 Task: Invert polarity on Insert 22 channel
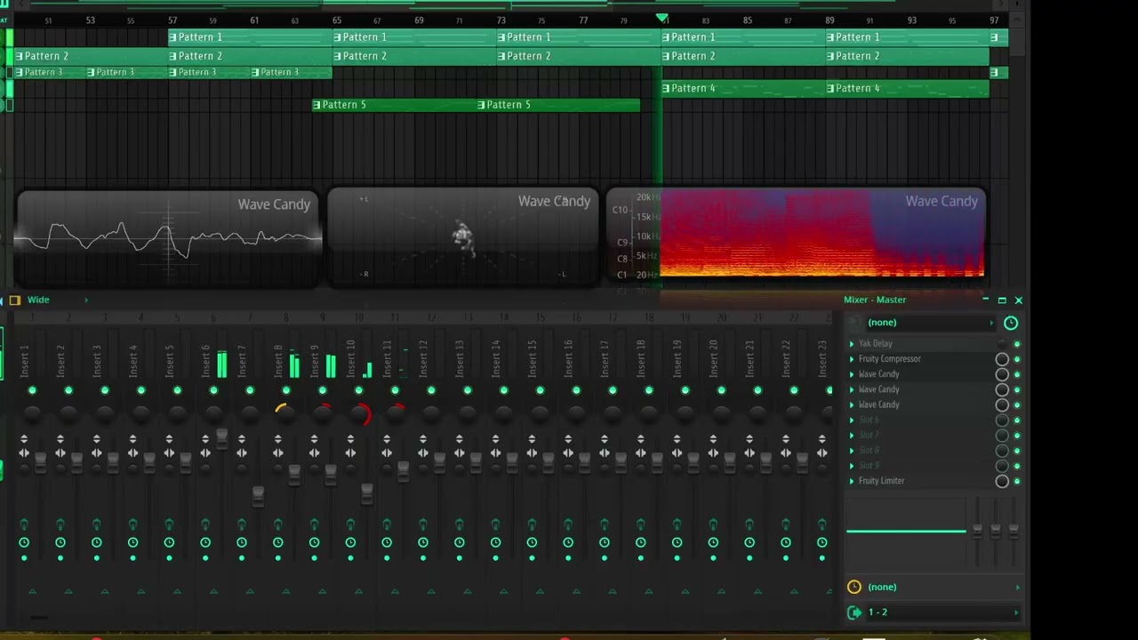click(x=785, y=439)
